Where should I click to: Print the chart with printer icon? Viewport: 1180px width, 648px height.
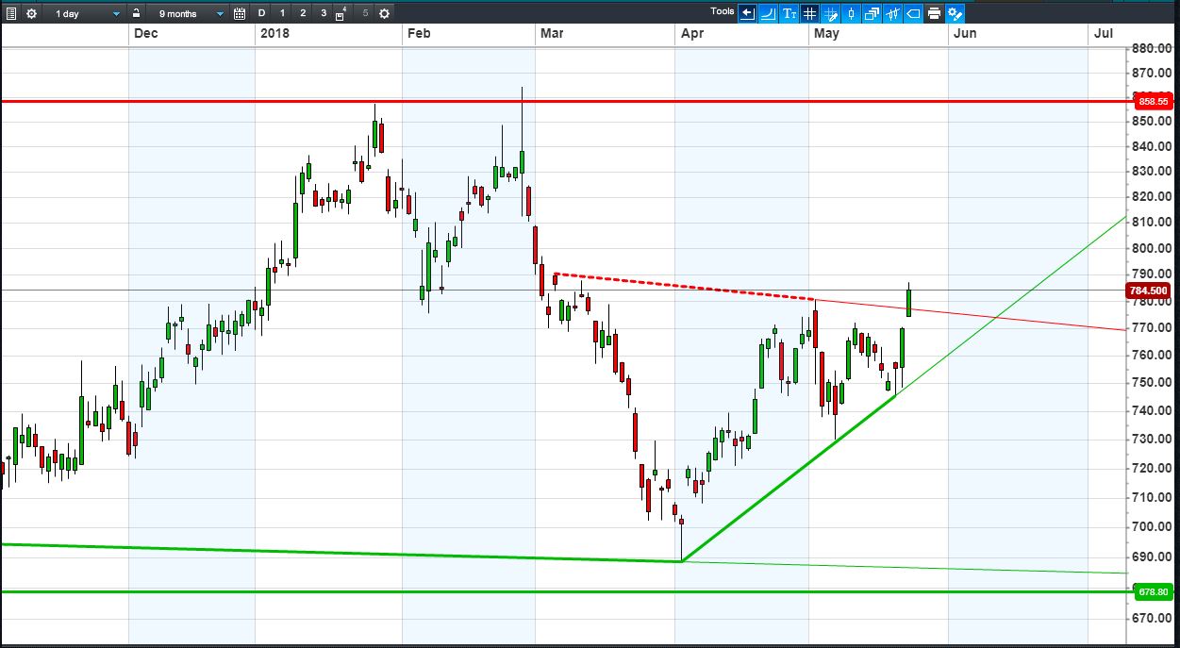point(934,13)
